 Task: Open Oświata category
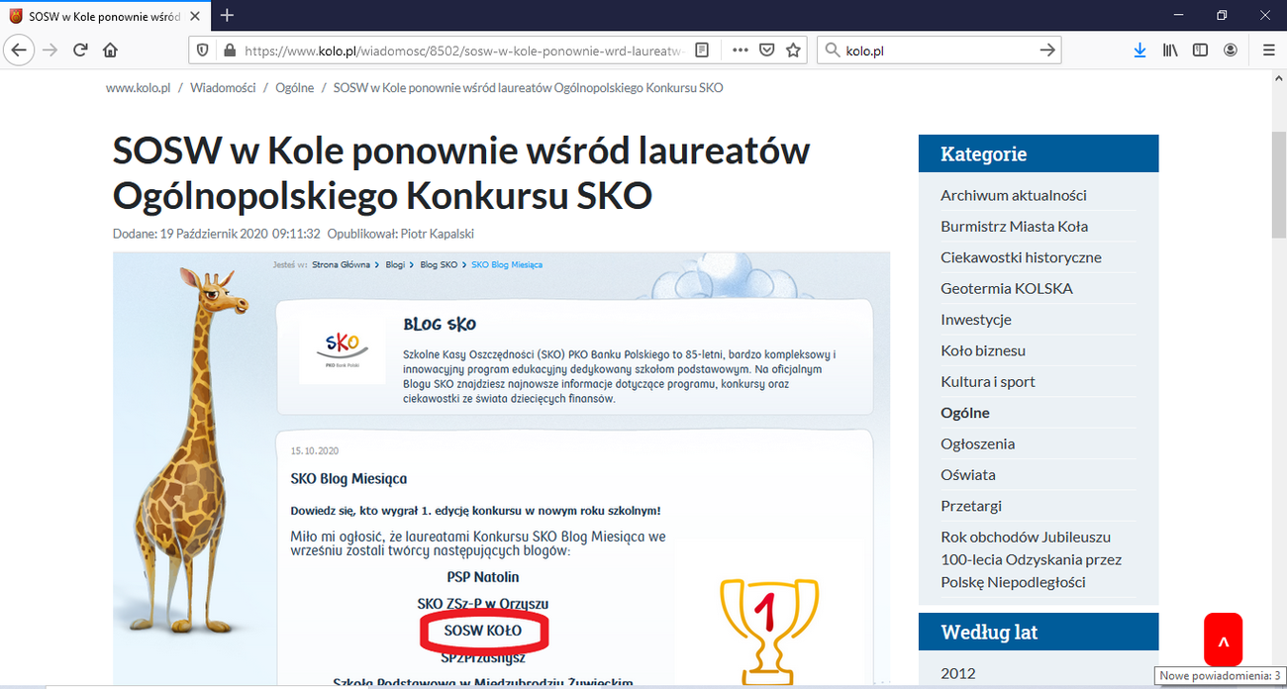(968, 474)
